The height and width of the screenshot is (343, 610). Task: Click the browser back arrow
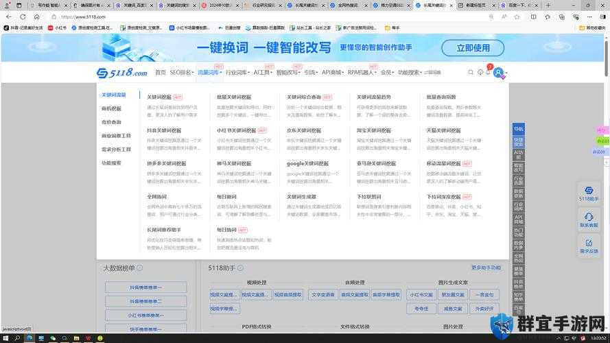[9, 16]
